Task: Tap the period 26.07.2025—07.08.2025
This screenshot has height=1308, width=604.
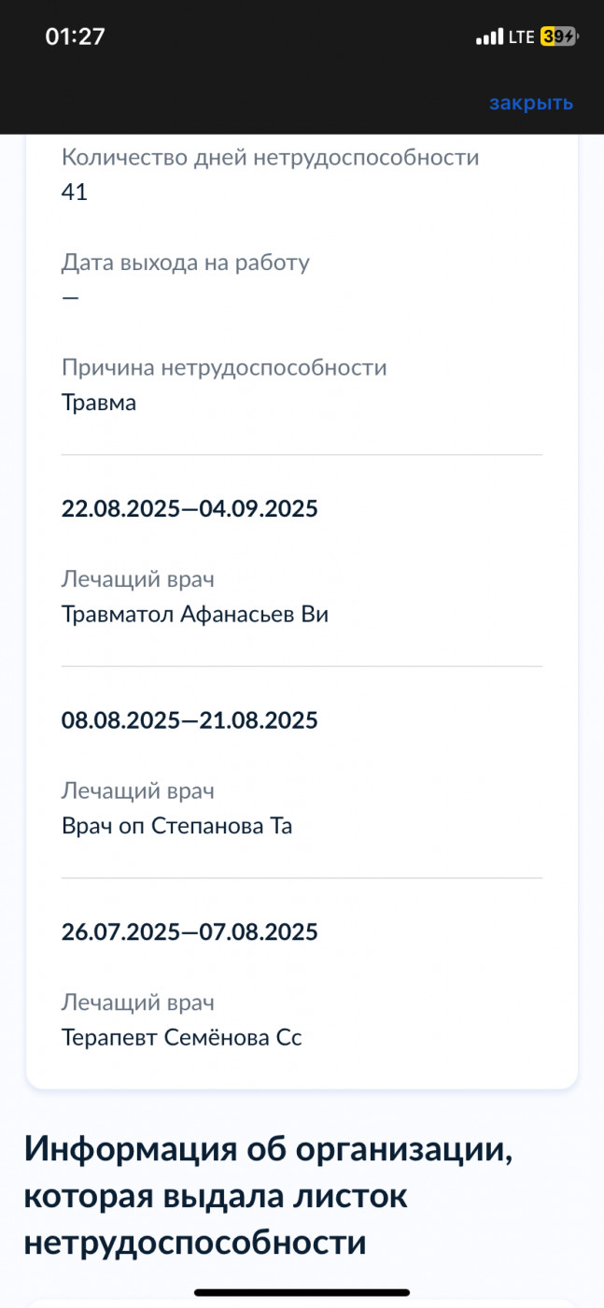Action: pos(190,932)
